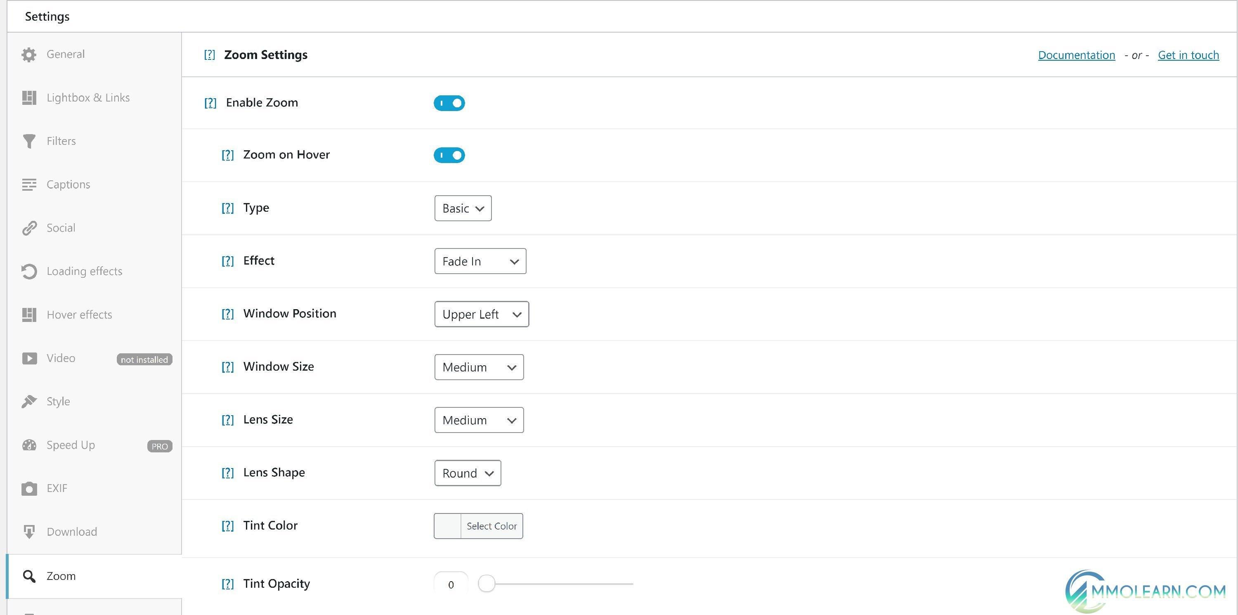The height and width of the screenshot is (615, 1238).
Task: Open help tooltip for Zoom on Hover
Action: [x=227, y=155]
